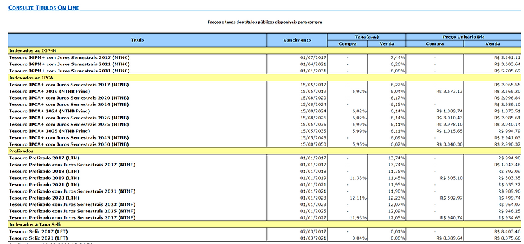Click the buy price R$ 3.040,30

click(x=449, y=144)
